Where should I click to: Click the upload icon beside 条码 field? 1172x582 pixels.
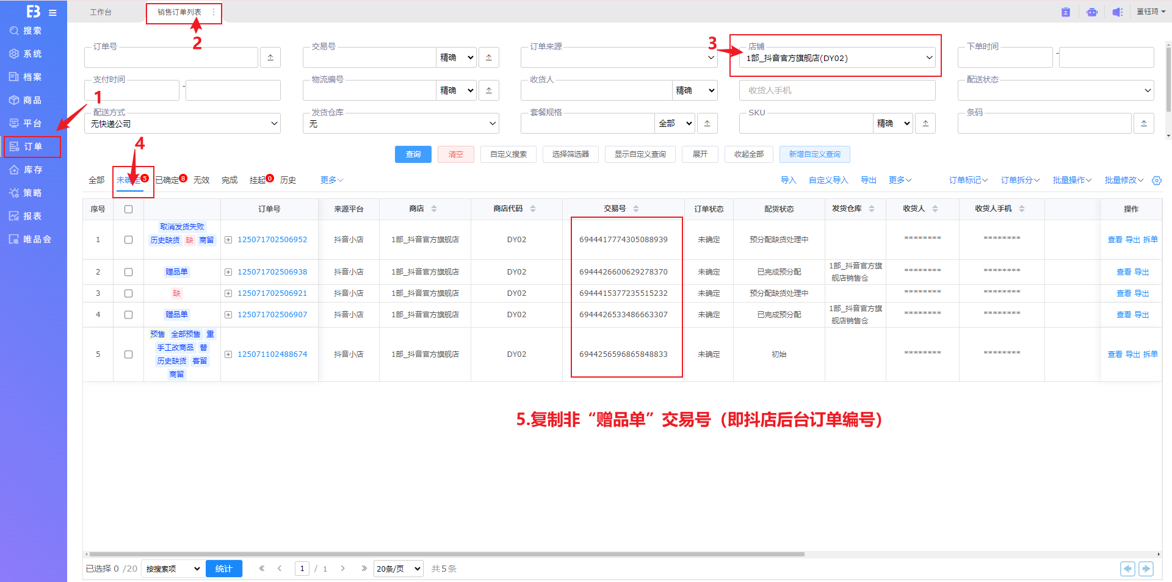coord(1144,123)
